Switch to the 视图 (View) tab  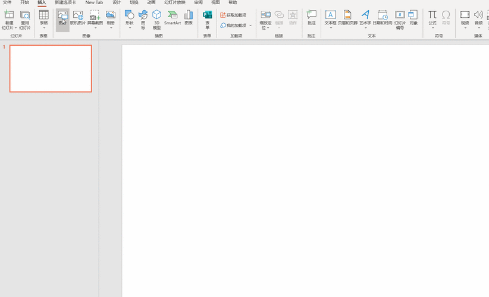215,2
